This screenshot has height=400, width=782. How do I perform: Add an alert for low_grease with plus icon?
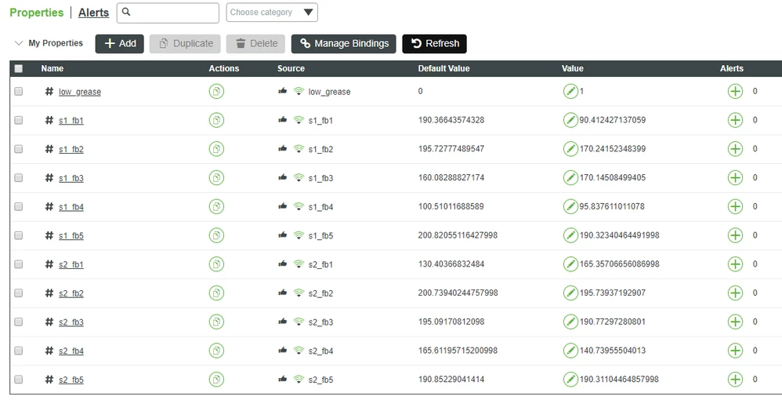point(736,92)
